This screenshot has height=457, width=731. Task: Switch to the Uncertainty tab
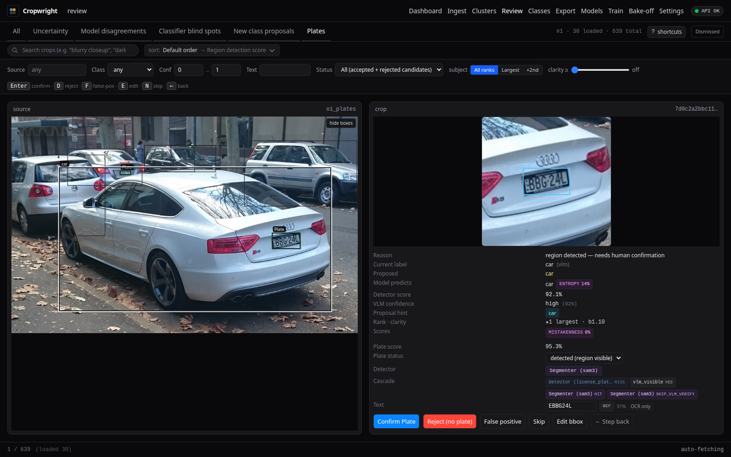[x=50, y=31]
